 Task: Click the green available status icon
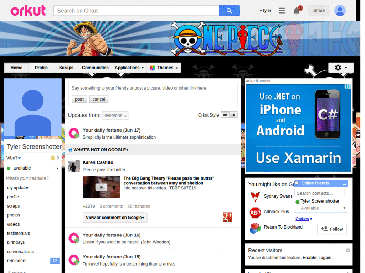(9, 168)
